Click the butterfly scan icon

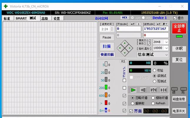coord(164,90)
